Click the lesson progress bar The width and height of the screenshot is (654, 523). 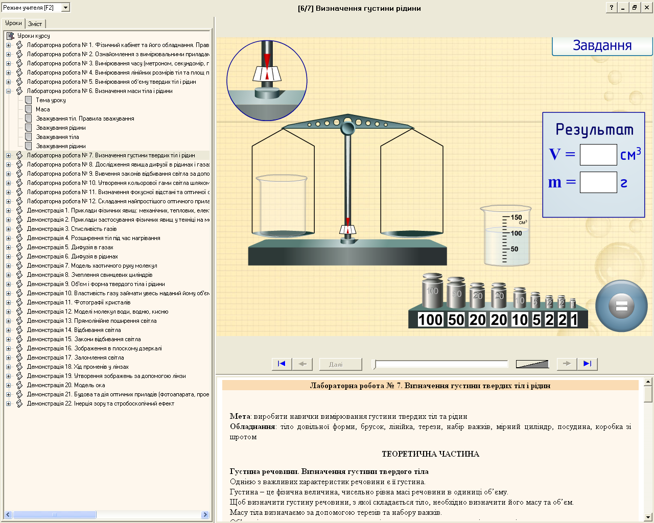(441, 364)
